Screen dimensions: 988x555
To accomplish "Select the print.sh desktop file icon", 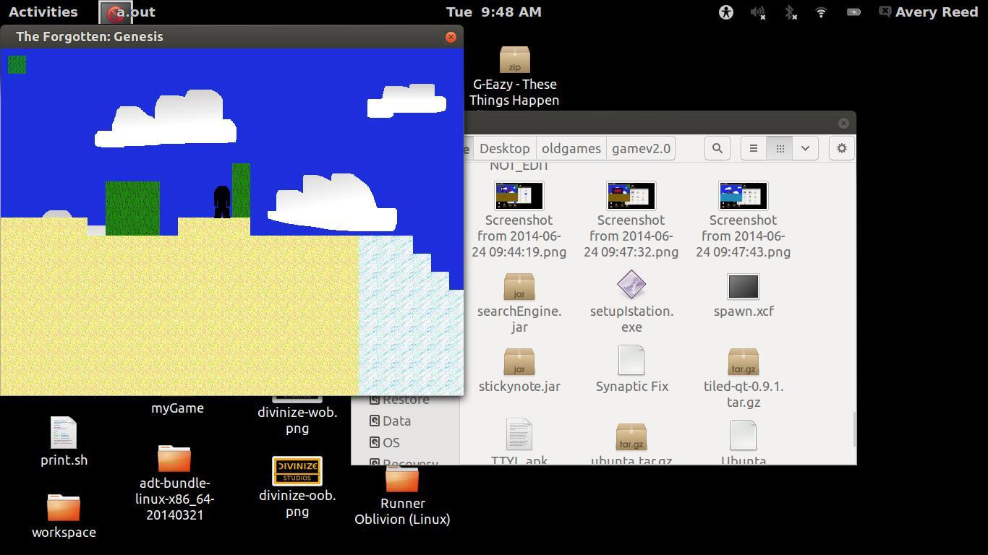I will (x=64, y=432).
